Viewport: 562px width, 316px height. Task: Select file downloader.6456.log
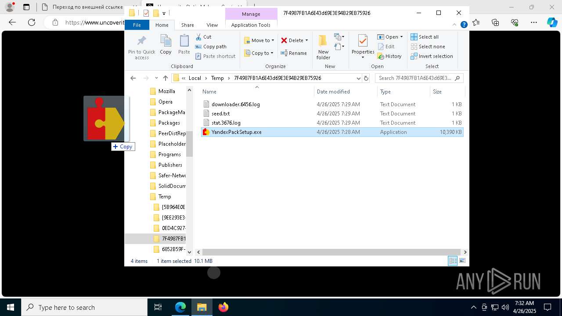(x=332, y=104)
